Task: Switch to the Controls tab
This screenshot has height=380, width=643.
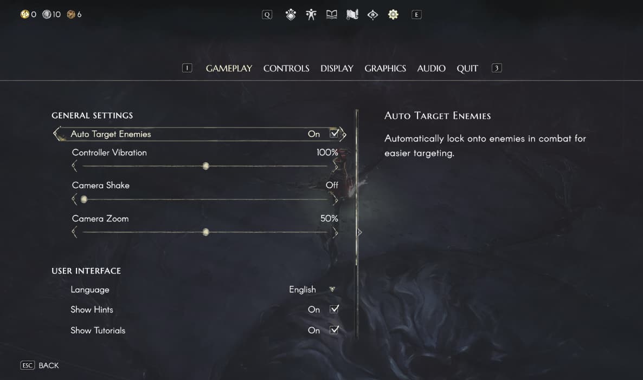Action: tap(286, 68)
